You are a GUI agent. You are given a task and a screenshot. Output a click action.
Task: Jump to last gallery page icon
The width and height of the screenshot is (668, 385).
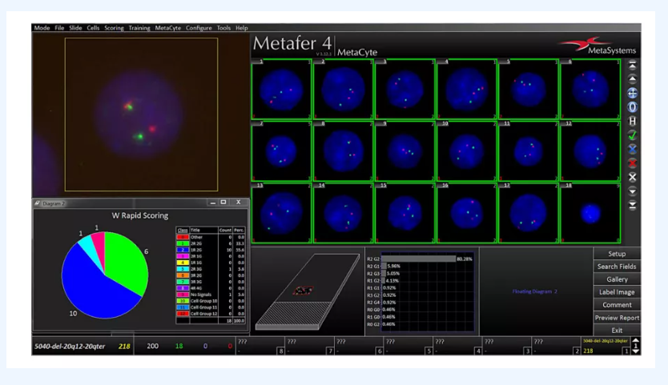click(632, 205)
